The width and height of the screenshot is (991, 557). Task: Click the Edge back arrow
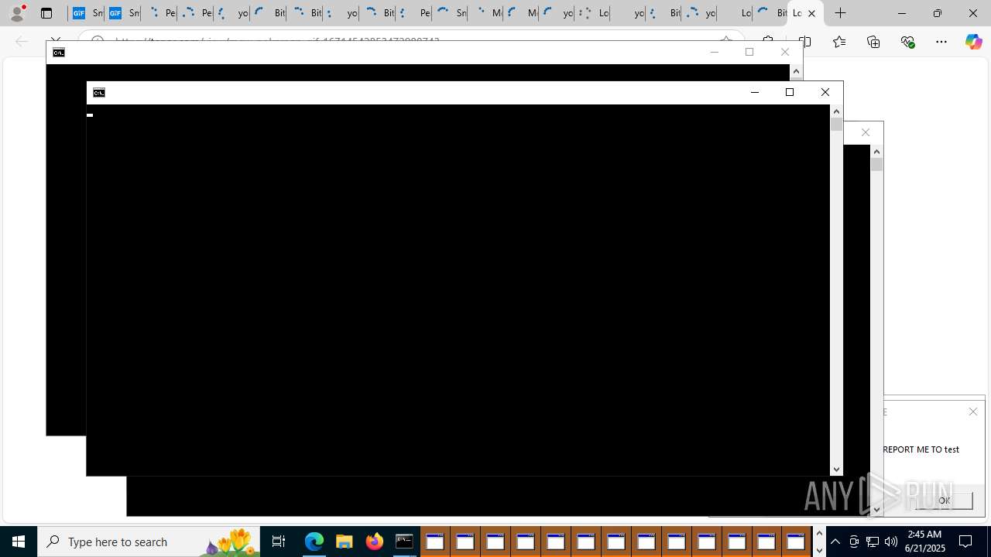[22, 42]
